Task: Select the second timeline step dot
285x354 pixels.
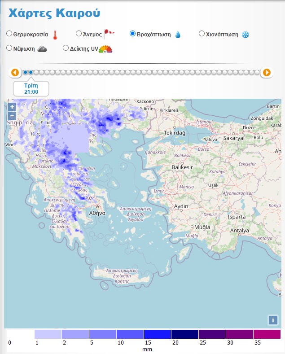Action: point(31,72)
